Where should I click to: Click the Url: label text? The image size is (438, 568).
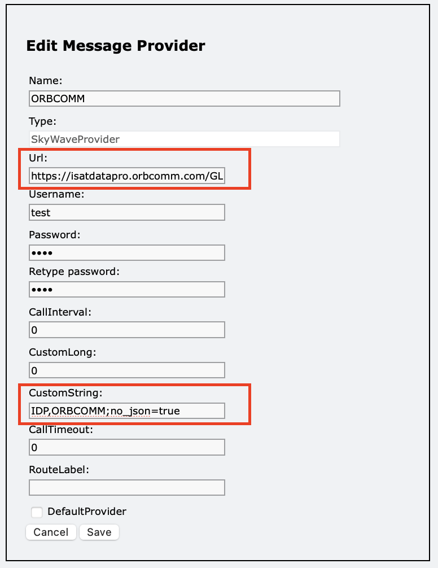tap(38, 158)
